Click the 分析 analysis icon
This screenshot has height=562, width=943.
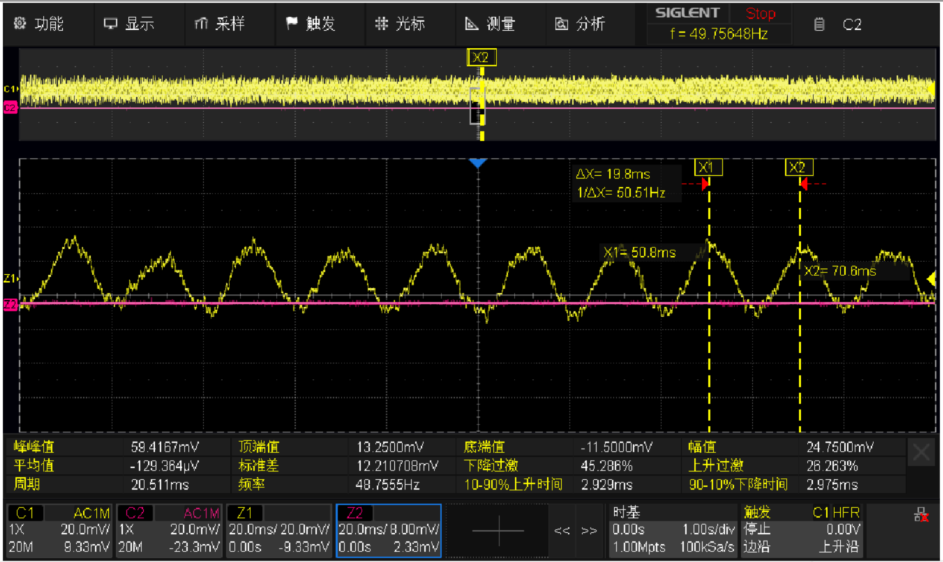point(562,24)
